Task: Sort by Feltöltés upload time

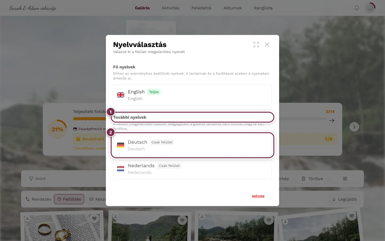Action: click(x=69, y=199)
